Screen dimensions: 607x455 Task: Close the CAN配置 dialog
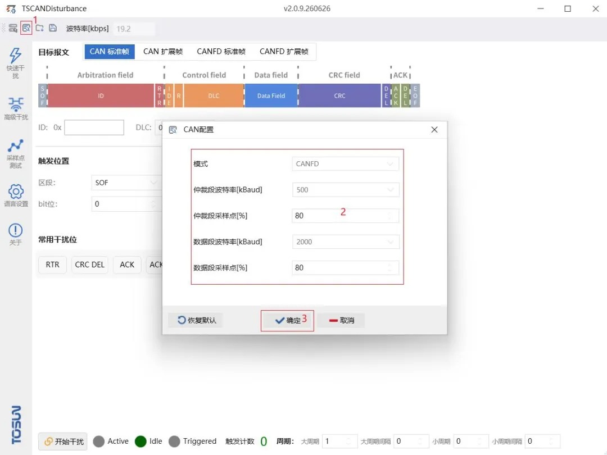coord(434,130)
